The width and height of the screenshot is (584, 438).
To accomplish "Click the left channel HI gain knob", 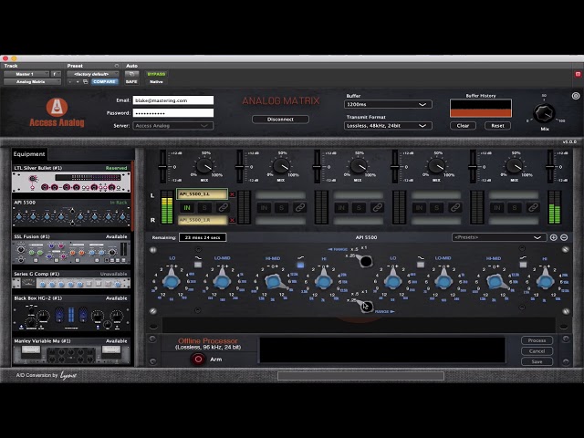I will [x=324, y=280].
